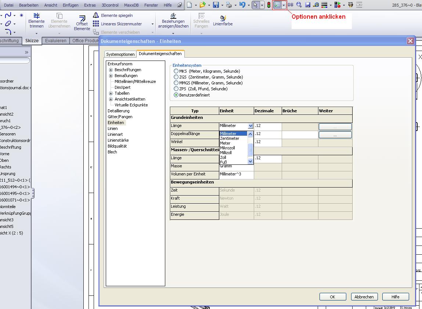Click unit list scrollbar down arrow

250,161
